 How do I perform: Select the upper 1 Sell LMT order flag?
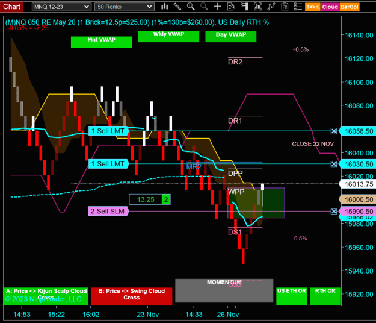coord(108,131)
